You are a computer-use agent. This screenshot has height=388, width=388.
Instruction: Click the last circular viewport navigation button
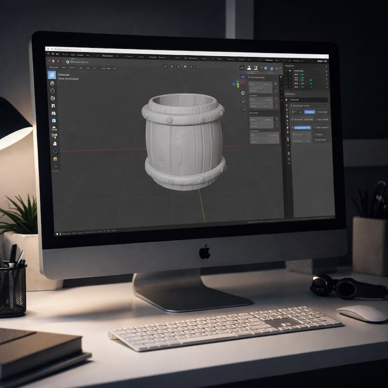pyautogui.click(x=244, y=108)
